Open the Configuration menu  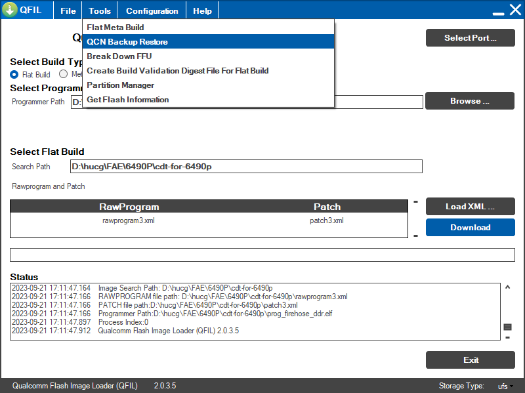(152, 10)
